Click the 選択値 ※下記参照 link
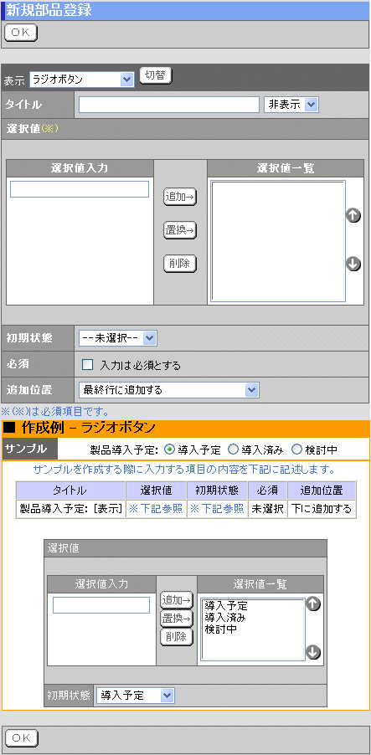 (x=156, y=509)
